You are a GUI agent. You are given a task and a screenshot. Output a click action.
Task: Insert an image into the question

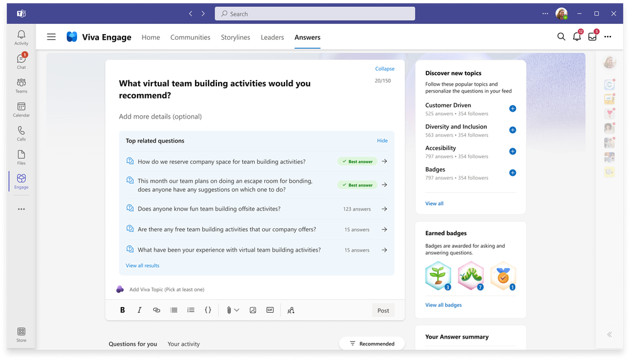pyautogui.click(x=253, y=310)
